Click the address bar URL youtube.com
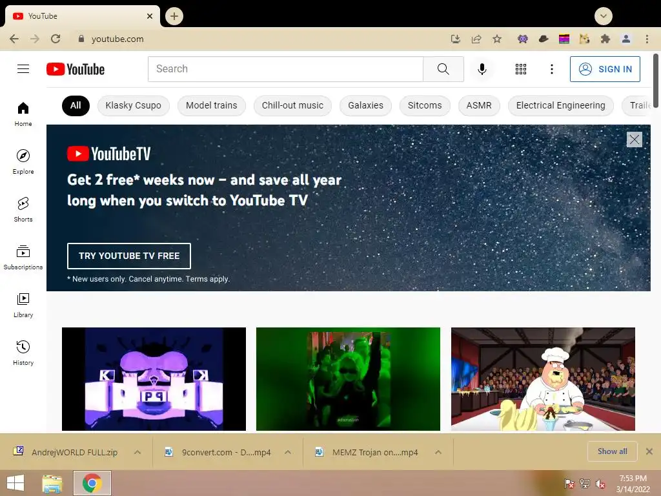661x496 pixels. point(117,39)
